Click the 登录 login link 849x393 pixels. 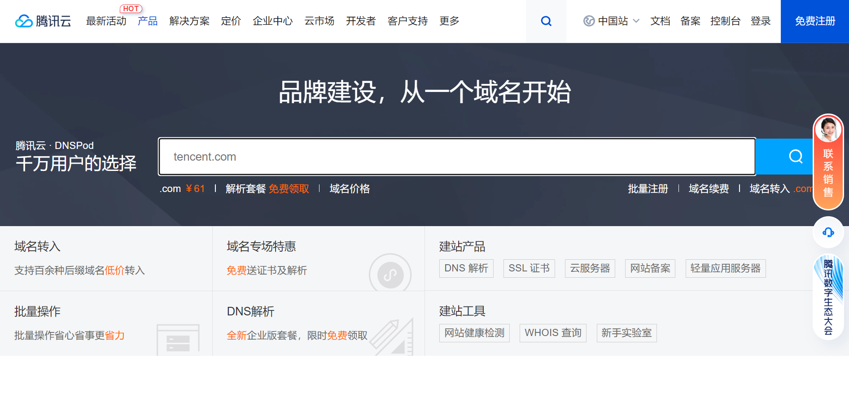(761, 21)
